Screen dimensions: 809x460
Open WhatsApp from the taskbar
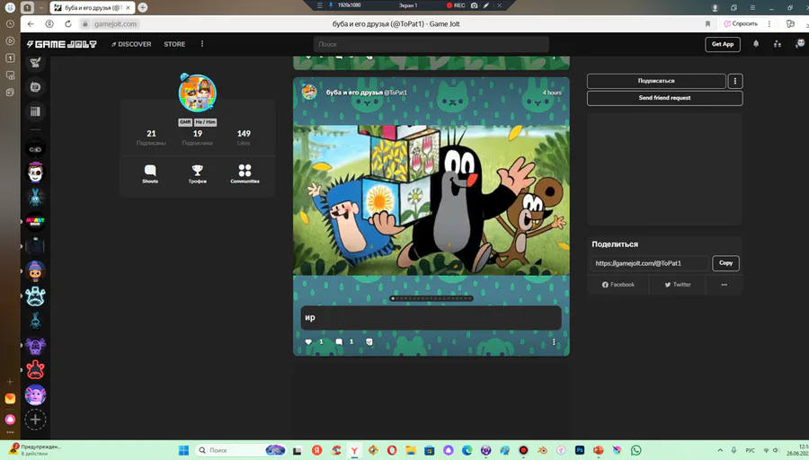point(636,450)
